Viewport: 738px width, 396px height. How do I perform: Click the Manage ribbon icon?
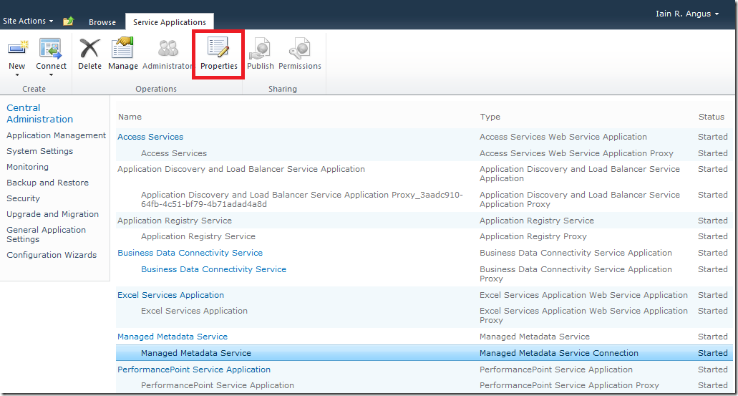123,49
